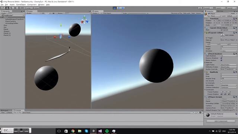The image size is (238, 134).
Task: Click the scene effects image icon
Action: pyautogui.click(x=54, y=13)
